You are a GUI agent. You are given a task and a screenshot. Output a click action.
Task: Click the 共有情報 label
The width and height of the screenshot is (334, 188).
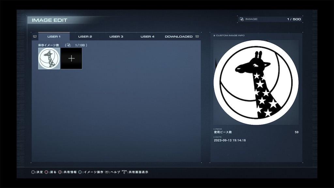click(x=70, y=172)
